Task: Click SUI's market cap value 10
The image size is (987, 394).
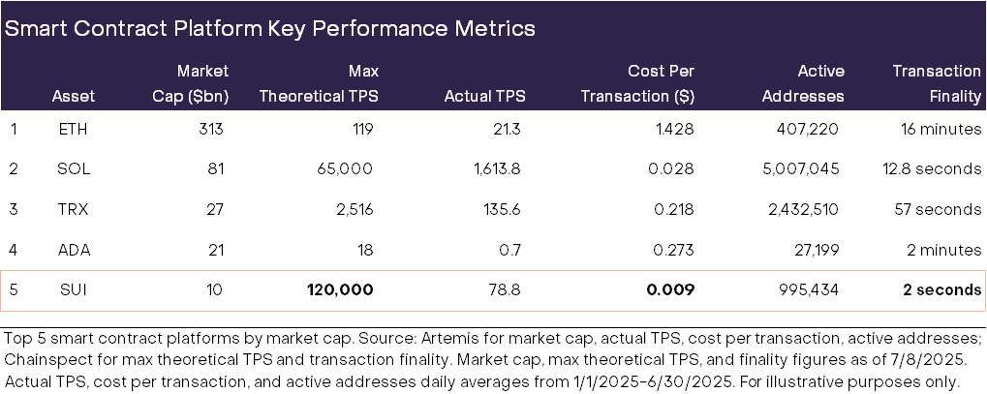Action: [x=214, y=290]
